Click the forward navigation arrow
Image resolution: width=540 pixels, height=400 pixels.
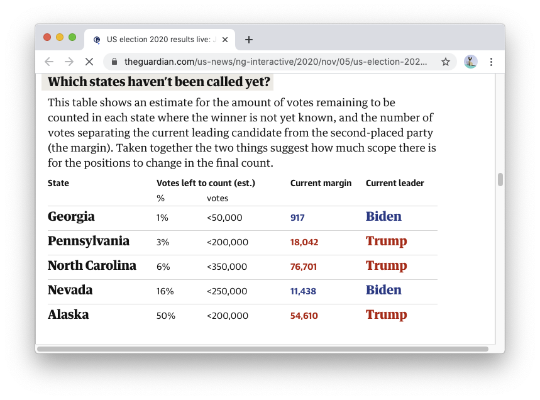click(x=69, y=62)
